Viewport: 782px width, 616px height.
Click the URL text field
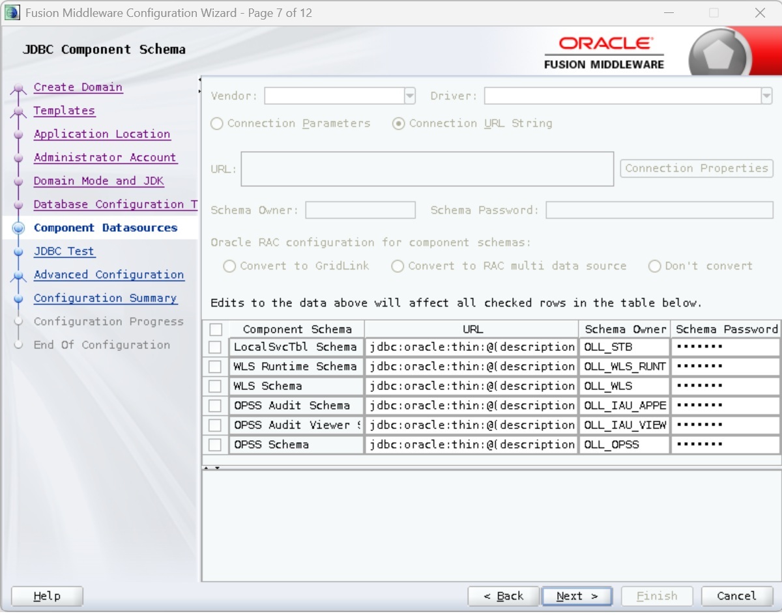tap(427, 169)
